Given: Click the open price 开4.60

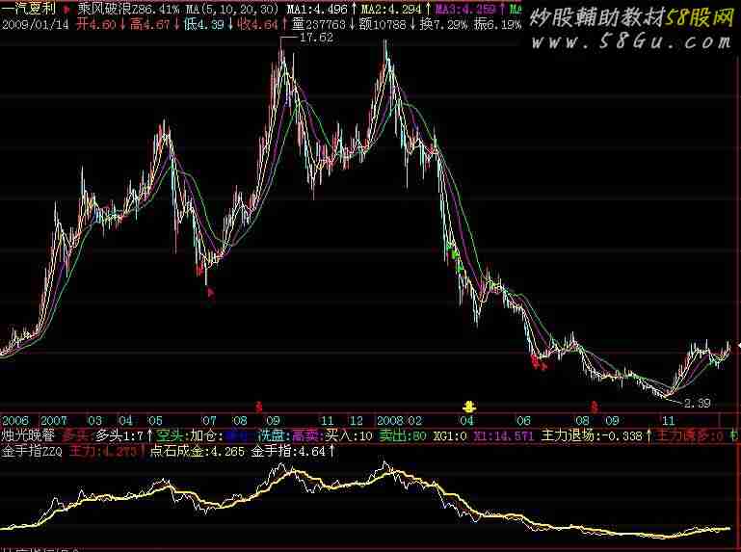Looking at the screenshot, I should click(x=96, y=24).
